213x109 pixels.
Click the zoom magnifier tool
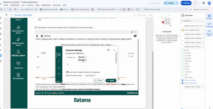pyautogui.click(x=15, y=10)
